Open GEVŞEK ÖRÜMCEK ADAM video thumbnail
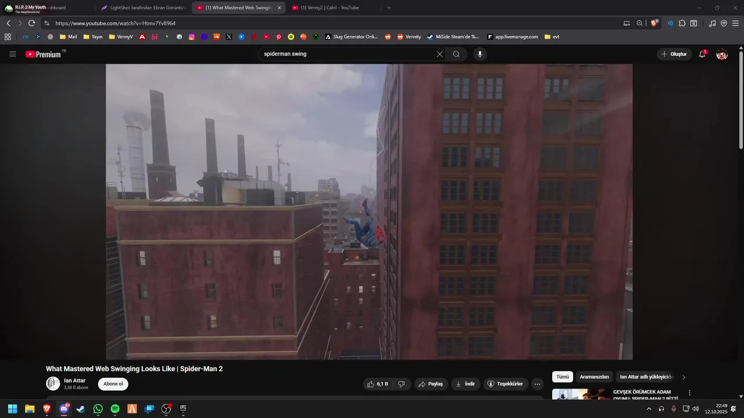The image size is (744, 418). pyautogui.click(x=581, y=394)
